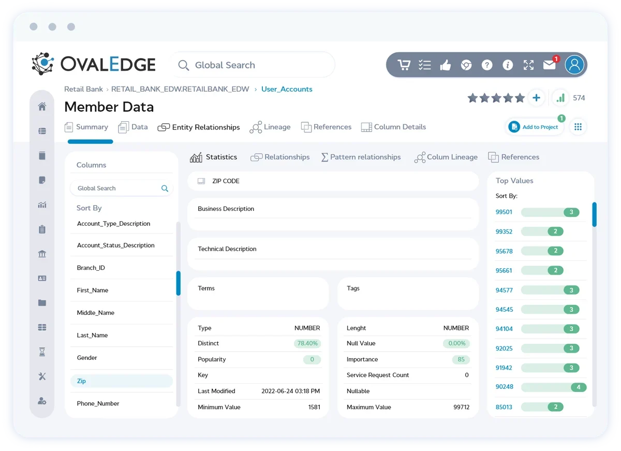The width and height of the screenshot is (621, 451).
Task: Open the Entity Relationships tab
Action: (199, 127)
